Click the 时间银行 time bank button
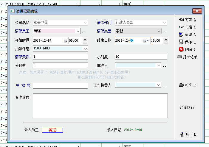The image size is (209, 147). (187, 107)
